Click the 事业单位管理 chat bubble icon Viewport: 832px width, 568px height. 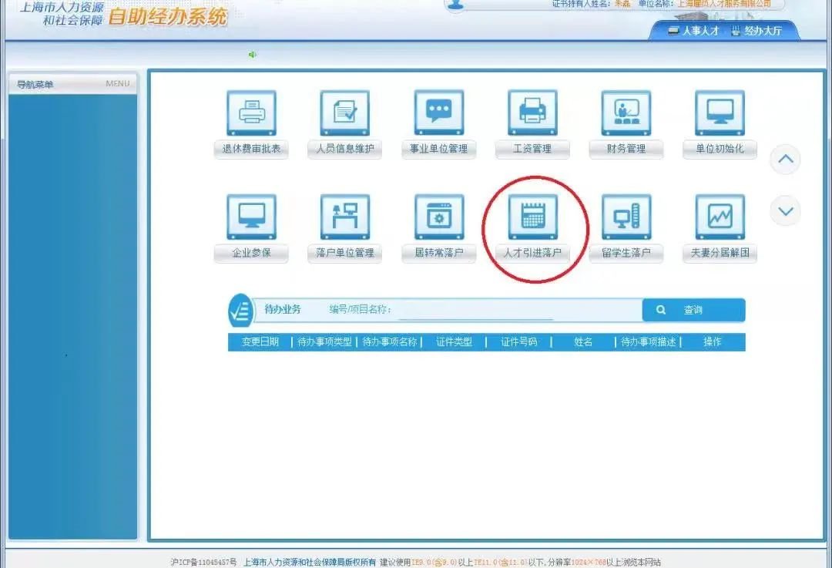click(x=438, y=113)
